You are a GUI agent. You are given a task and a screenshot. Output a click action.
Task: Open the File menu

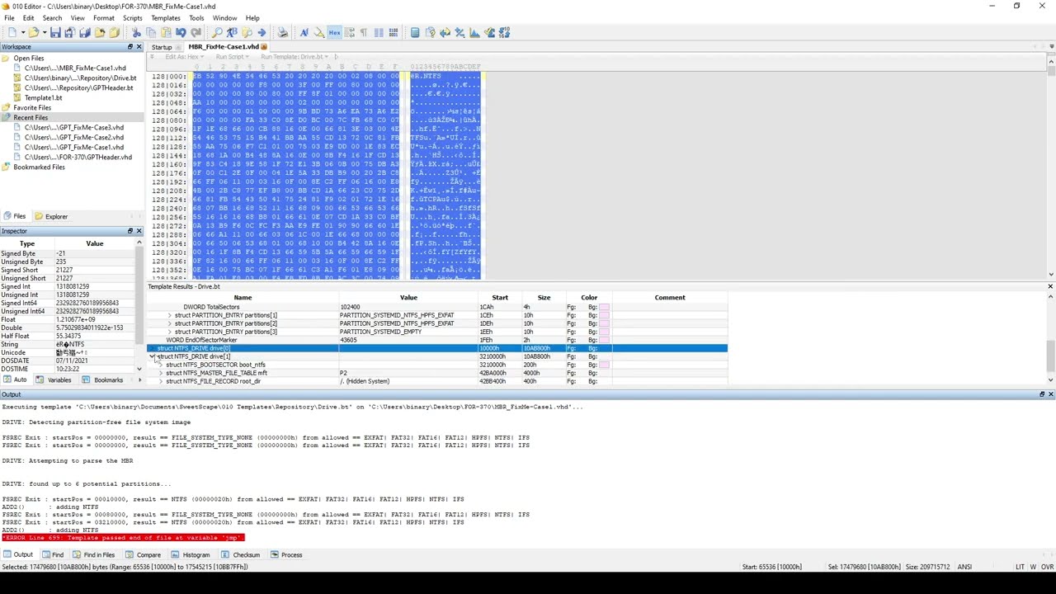(9, 18)
